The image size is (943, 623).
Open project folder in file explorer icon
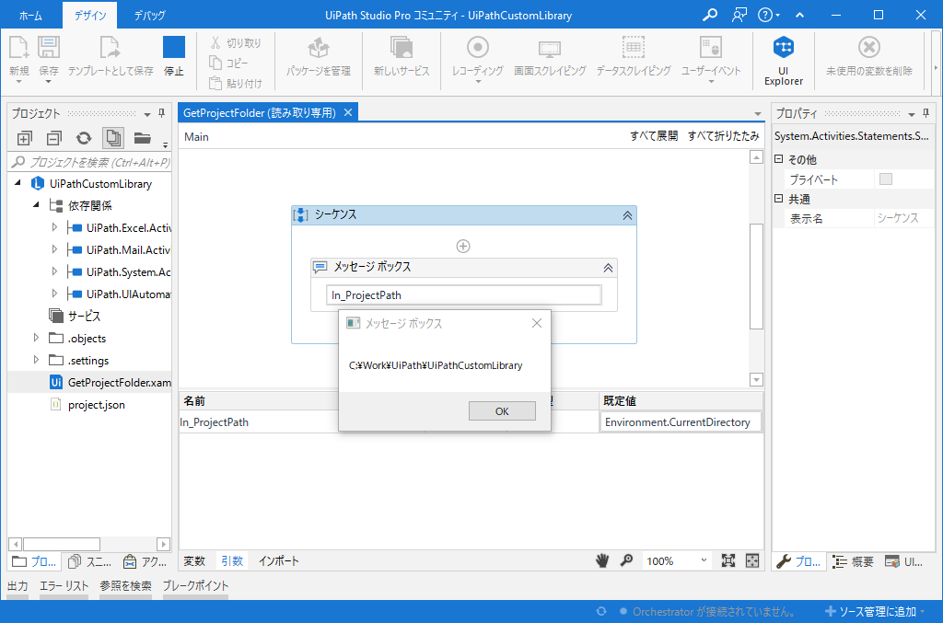[142, 138]
